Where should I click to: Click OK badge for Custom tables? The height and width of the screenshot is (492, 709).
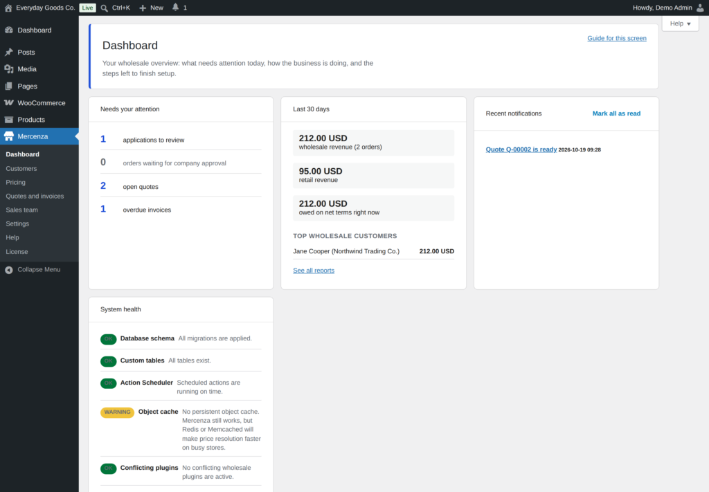[109, 361]
